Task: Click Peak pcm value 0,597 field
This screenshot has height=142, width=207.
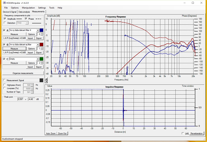Action: click(20, 99)
